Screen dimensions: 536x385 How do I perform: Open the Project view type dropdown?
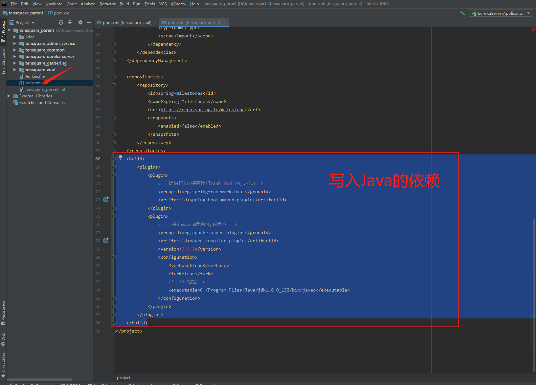tap(22, 22)
